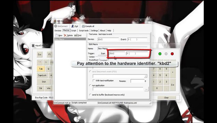Create a macro with the New icon

pyautogui.click(x=56, y=35)
